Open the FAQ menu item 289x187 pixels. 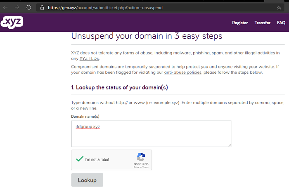[x=281, y=23]
